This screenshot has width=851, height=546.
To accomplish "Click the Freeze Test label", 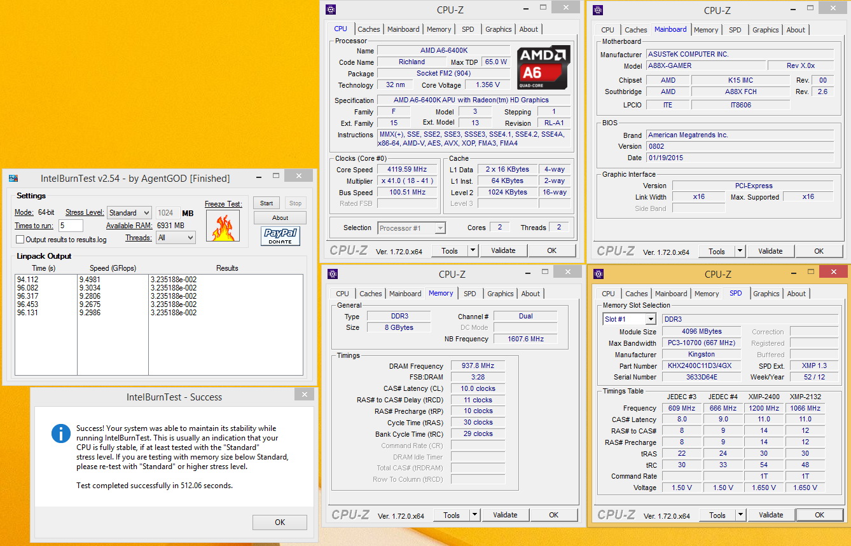I will coord(223,204).
